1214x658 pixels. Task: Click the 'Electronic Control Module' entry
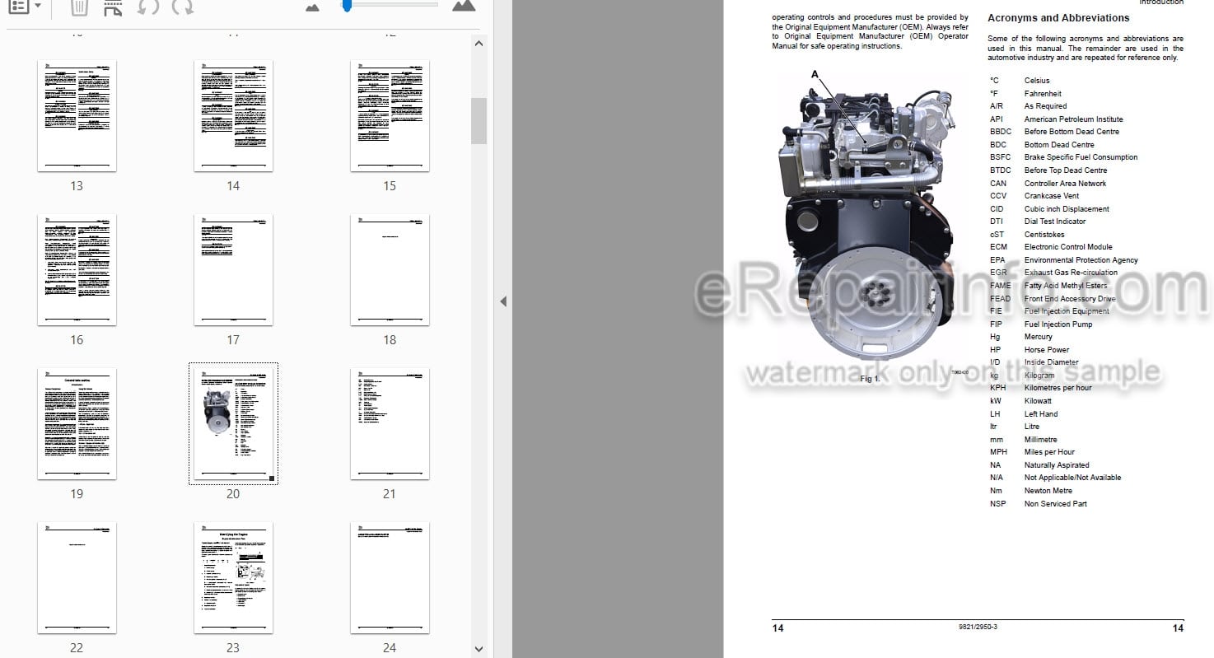pos(1068,247)
